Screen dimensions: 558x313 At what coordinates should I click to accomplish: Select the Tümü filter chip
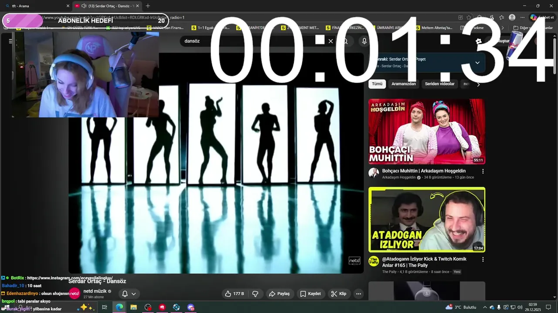coord(377,84)
